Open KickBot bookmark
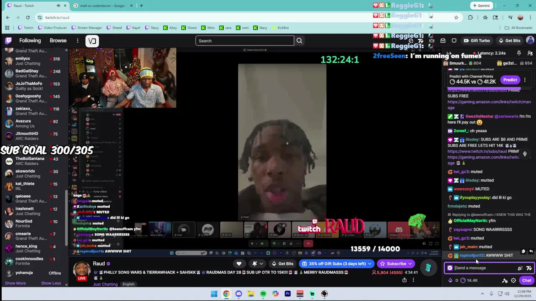 pyautogui.click(x=280, y=28)
